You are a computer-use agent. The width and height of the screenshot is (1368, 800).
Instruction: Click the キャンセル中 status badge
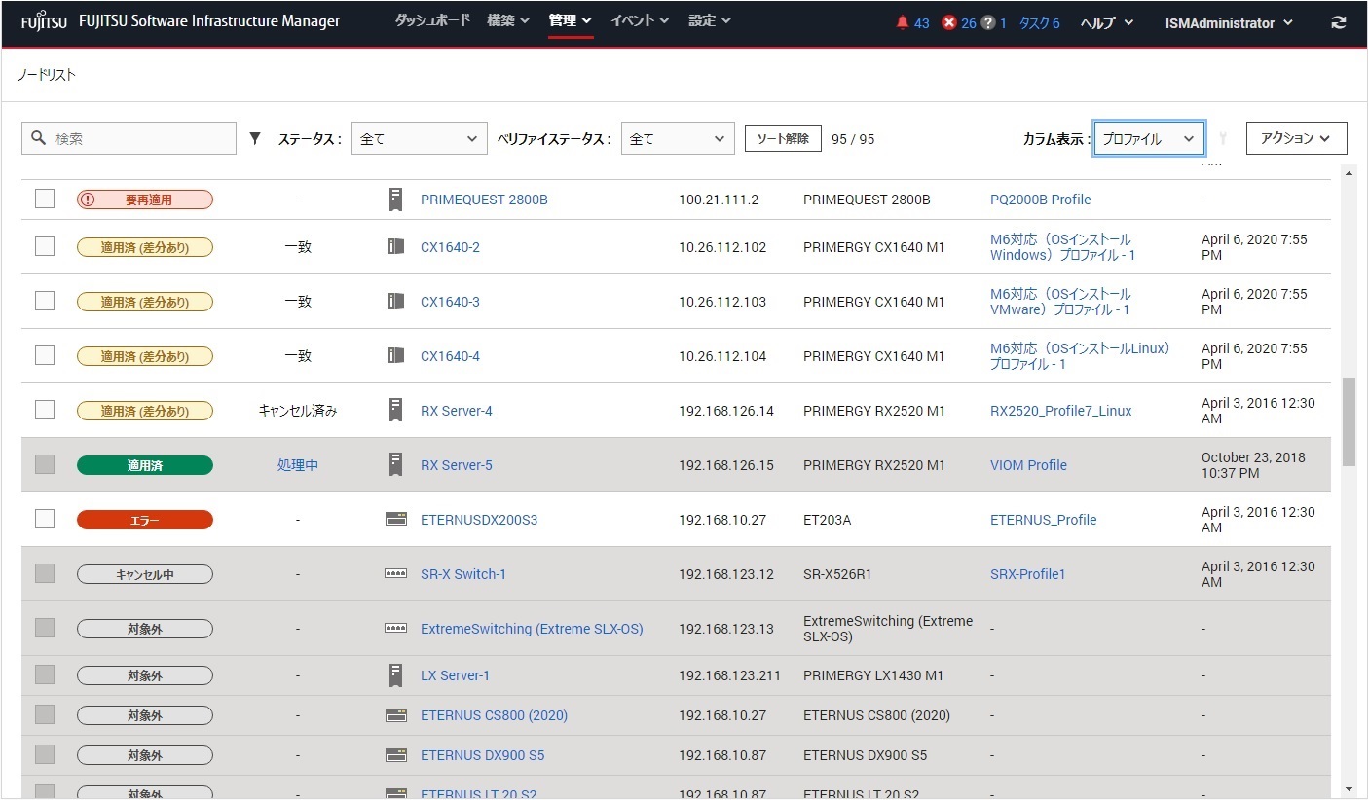pyautogui.click(x=145, y=574)
